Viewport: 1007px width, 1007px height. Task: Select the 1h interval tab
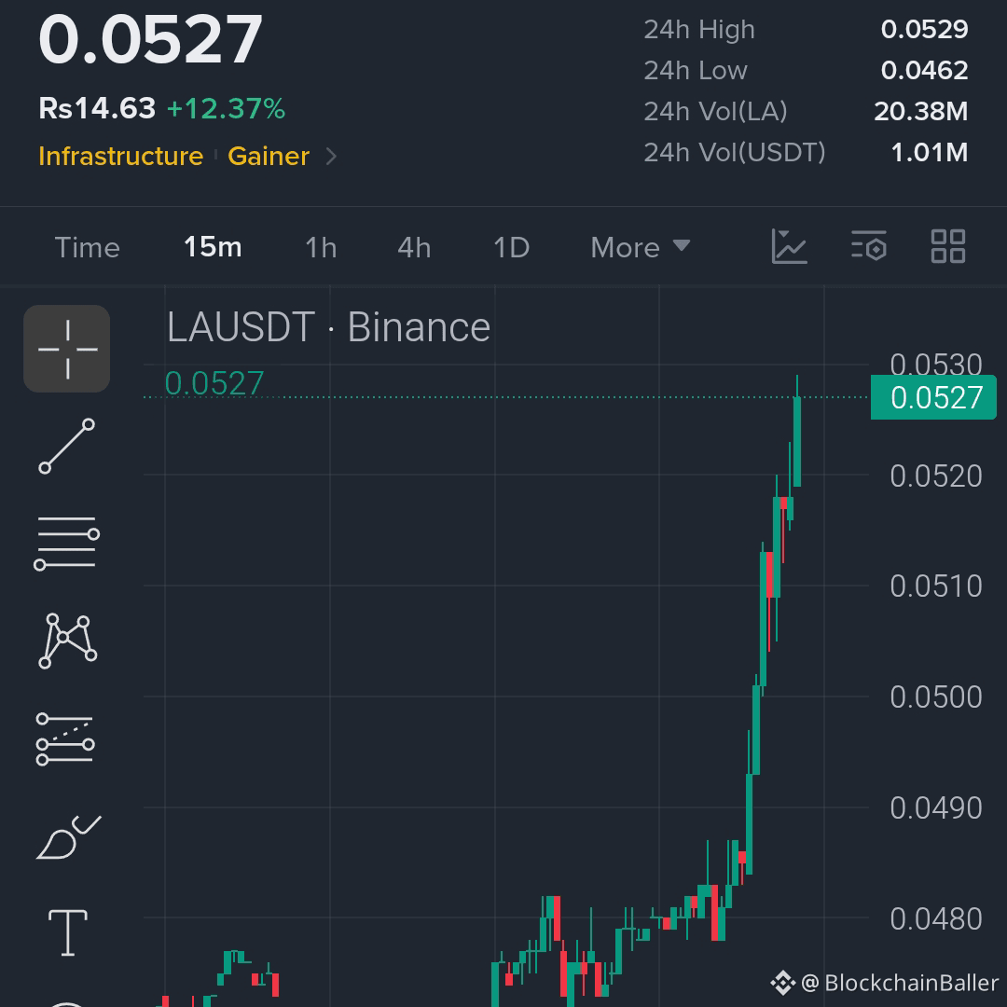point(321,248)
